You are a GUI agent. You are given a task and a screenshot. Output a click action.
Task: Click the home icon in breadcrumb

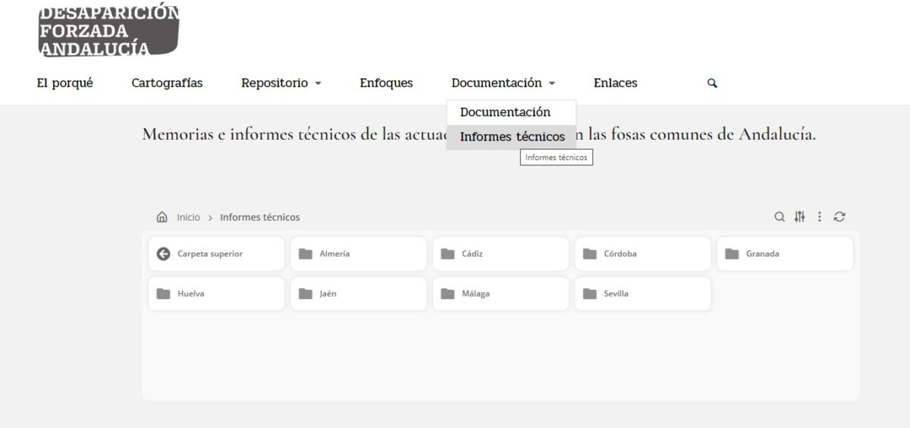point(162,217)
